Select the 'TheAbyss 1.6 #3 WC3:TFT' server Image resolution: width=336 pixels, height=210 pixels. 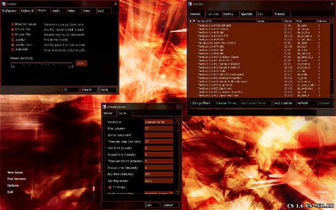pos(260,36)
